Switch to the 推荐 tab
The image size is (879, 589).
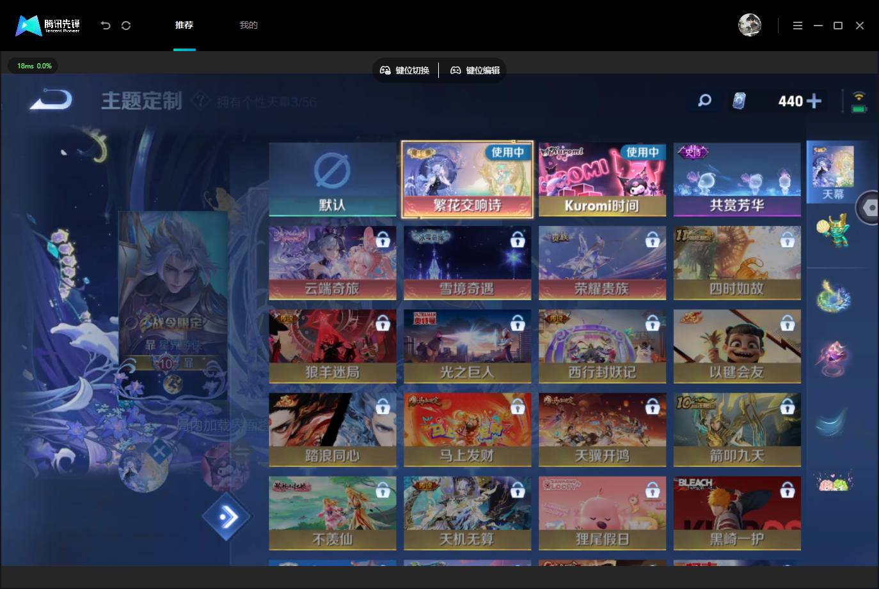point(184,26)
